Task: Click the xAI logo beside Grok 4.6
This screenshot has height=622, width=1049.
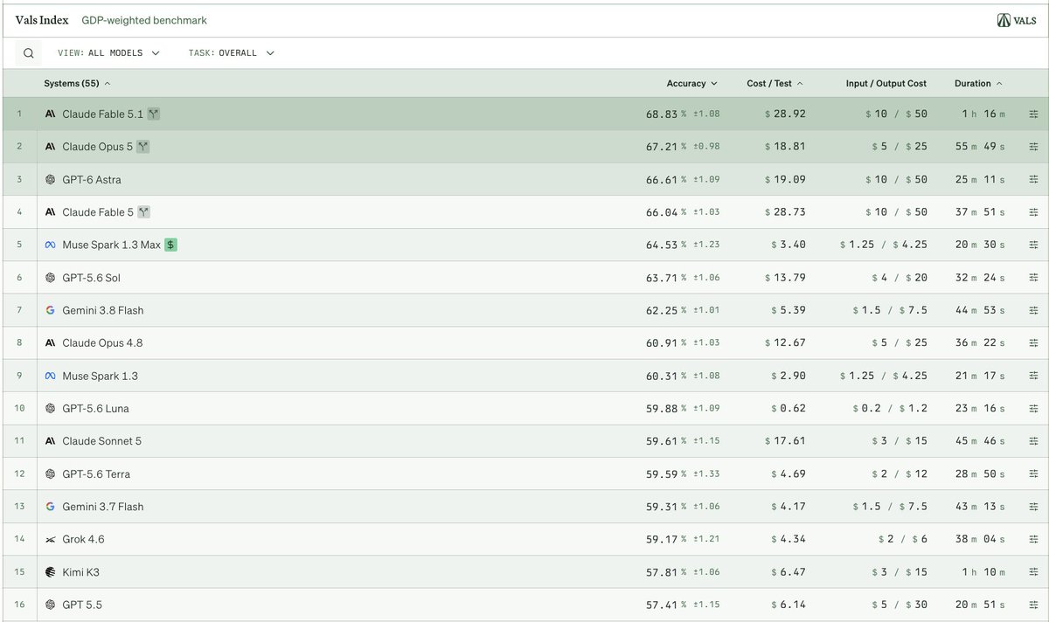Action: pos(51,540)
